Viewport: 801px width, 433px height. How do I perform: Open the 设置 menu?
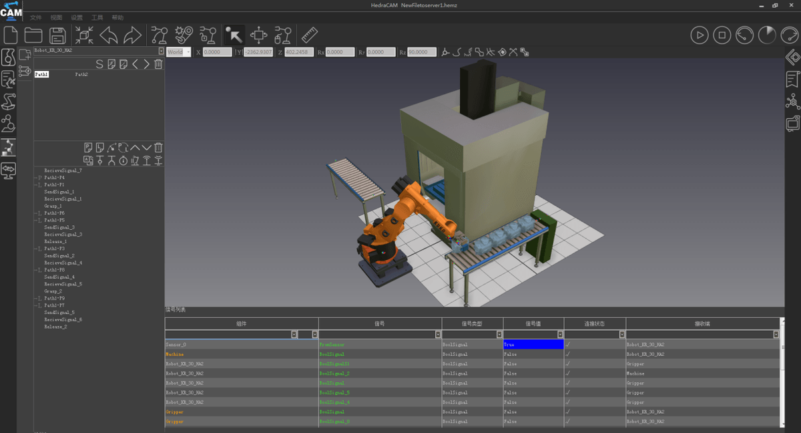click(x=77, y=17)
